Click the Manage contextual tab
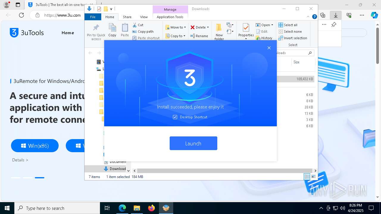This screenshot has width=381, height=214. click(170, 10)
